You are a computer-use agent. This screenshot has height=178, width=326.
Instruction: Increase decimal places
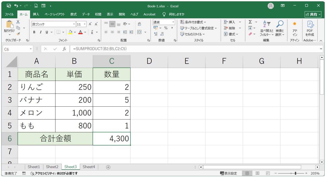click(x=156, y=34)
